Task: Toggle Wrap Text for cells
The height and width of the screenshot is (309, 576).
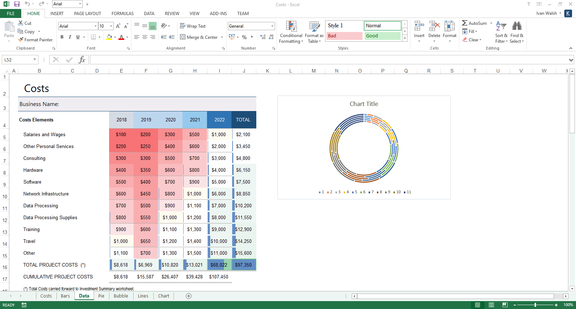Action: click(193, 26)
